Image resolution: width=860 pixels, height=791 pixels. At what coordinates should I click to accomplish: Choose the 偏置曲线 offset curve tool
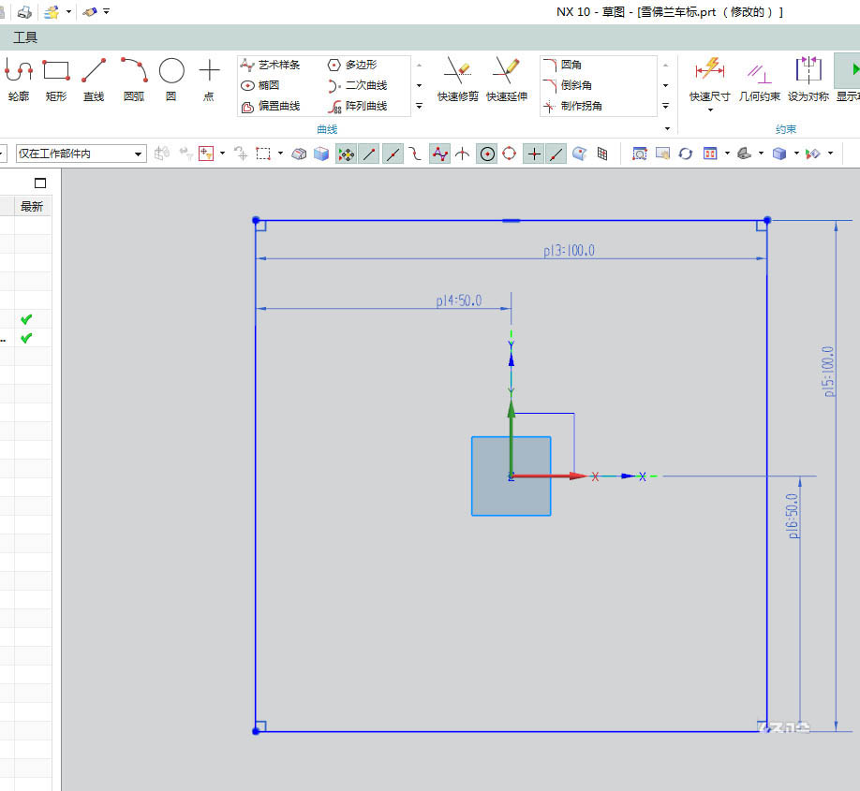click(271, 106)
